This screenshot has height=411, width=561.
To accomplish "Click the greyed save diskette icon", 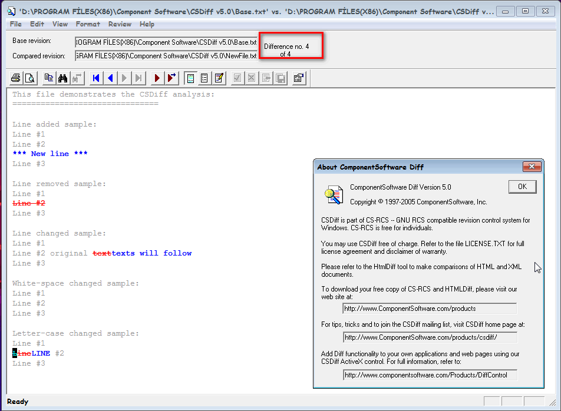I will tap(280, 78).
